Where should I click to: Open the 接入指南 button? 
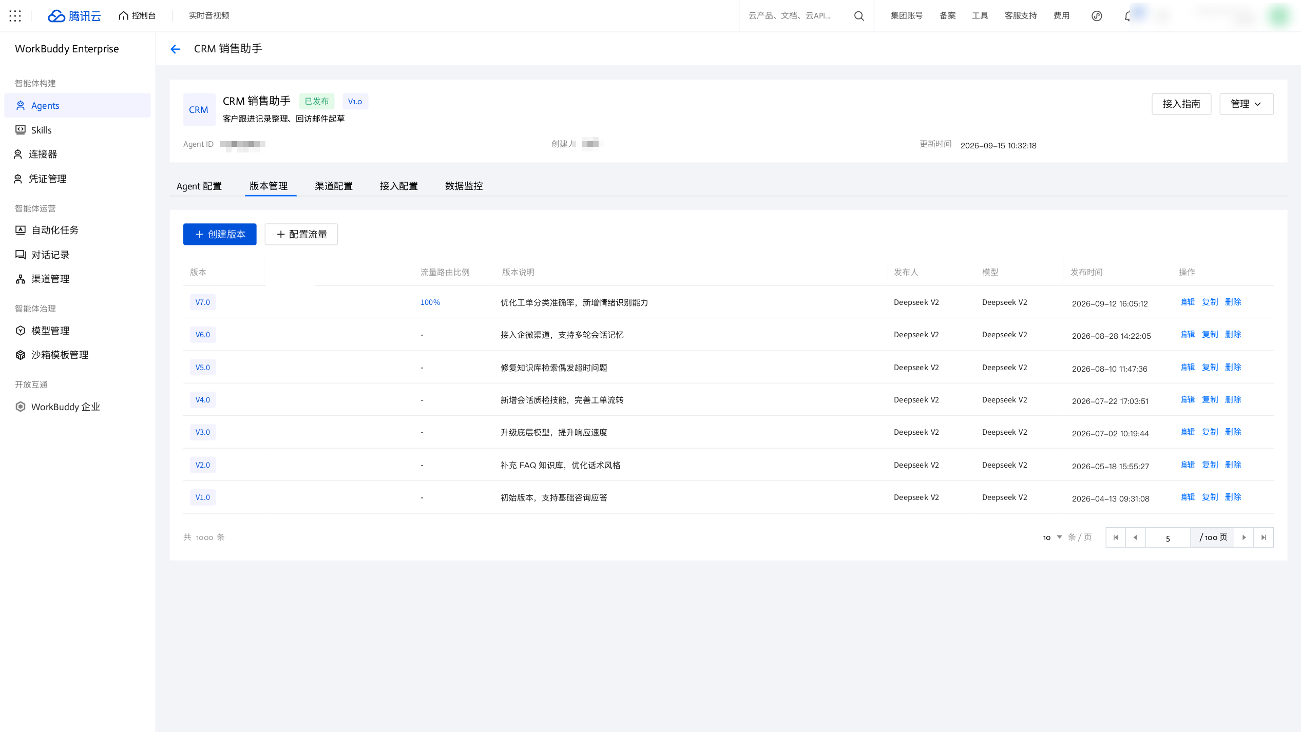1181,104
